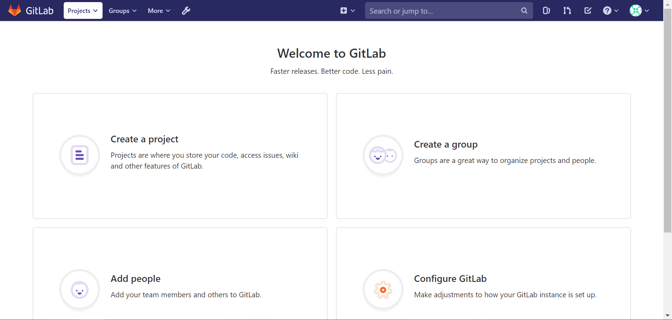Screen dimensions: 672x320
Task: Click the Create a project document icon
Action: (79, 155)
